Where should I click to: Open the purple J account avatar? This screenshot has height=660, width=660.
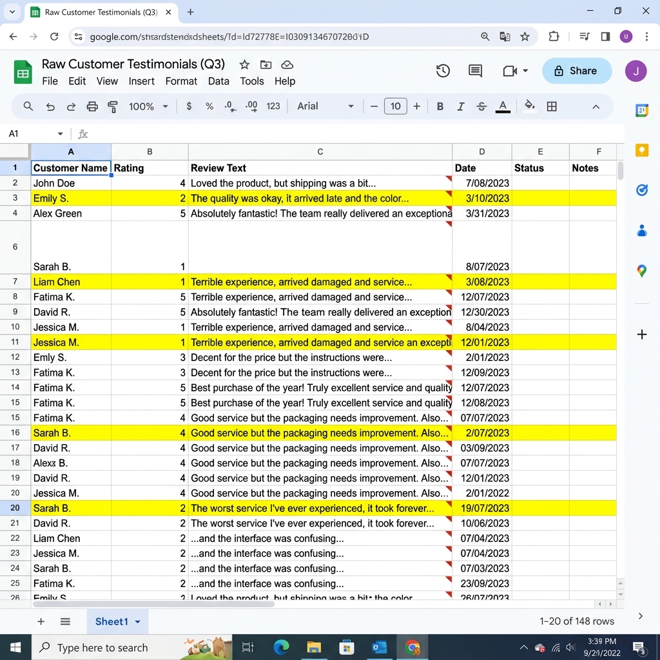coord(636,71)
